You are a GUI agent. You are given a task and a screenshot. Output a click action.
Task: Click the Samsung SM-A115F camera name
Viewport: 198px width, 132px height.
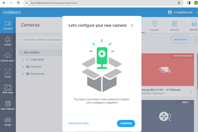click(161, 90)
